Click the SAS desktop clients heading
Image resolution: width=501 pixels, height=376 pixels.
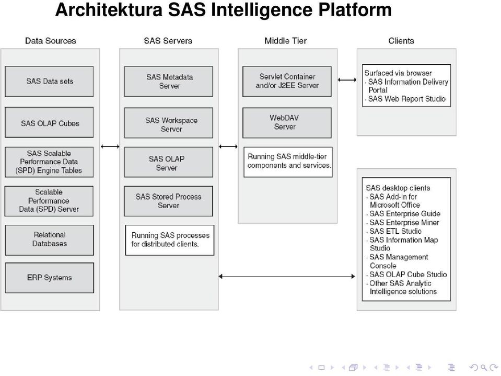[398, 188]
